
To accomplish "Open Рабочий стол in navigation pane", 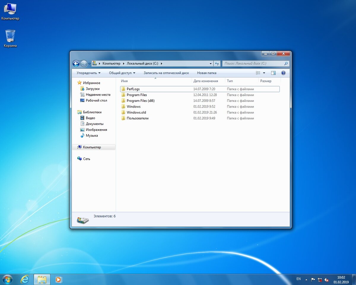I will (93, 100).
